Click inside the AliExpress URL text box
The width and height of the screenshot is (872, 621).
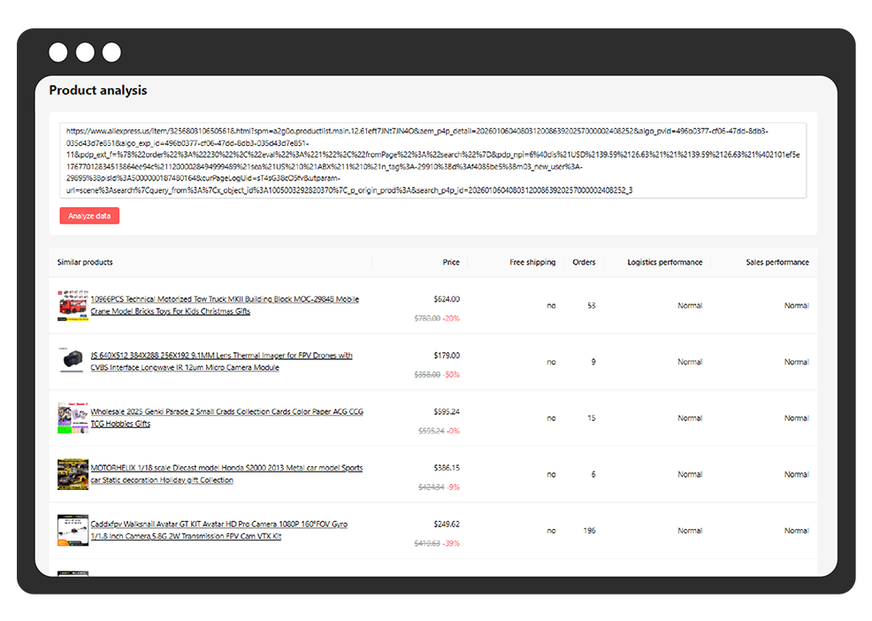(x=432, y=160)
